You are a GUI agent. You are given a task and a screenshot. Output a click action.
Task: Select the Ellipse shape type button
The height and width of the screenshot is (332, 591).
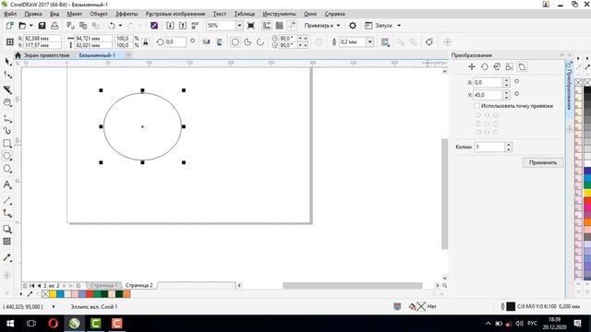(235, 41)
